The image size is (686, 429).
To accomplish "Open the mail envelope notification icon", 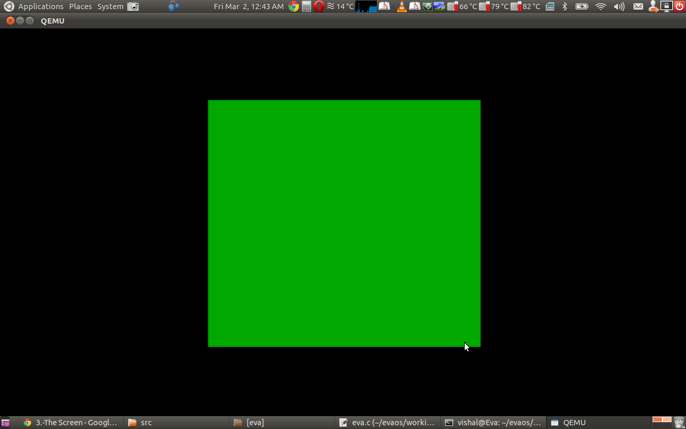I will pyautogui.click(x=638, y=6).
